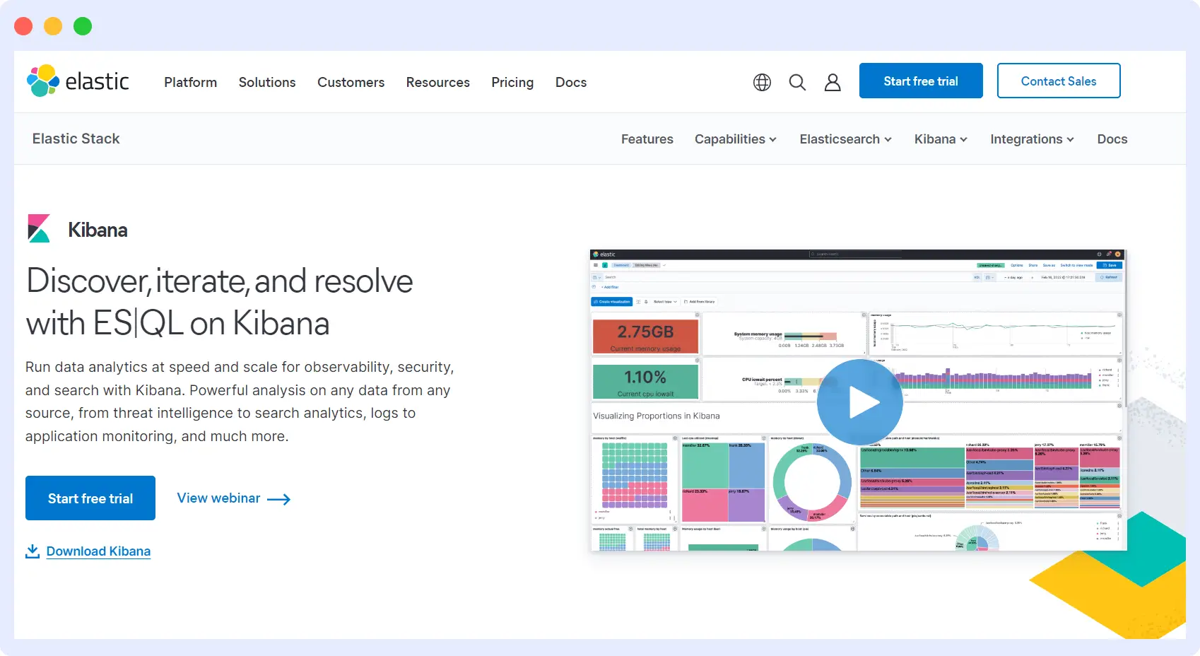Open the site search magnifier

click(x=797, y=83)
